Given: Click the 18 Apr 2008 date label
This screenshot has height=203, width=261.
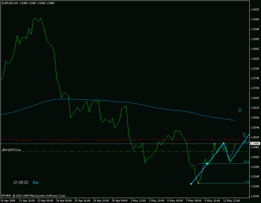Looking at the screenshot, I should 8,200.
